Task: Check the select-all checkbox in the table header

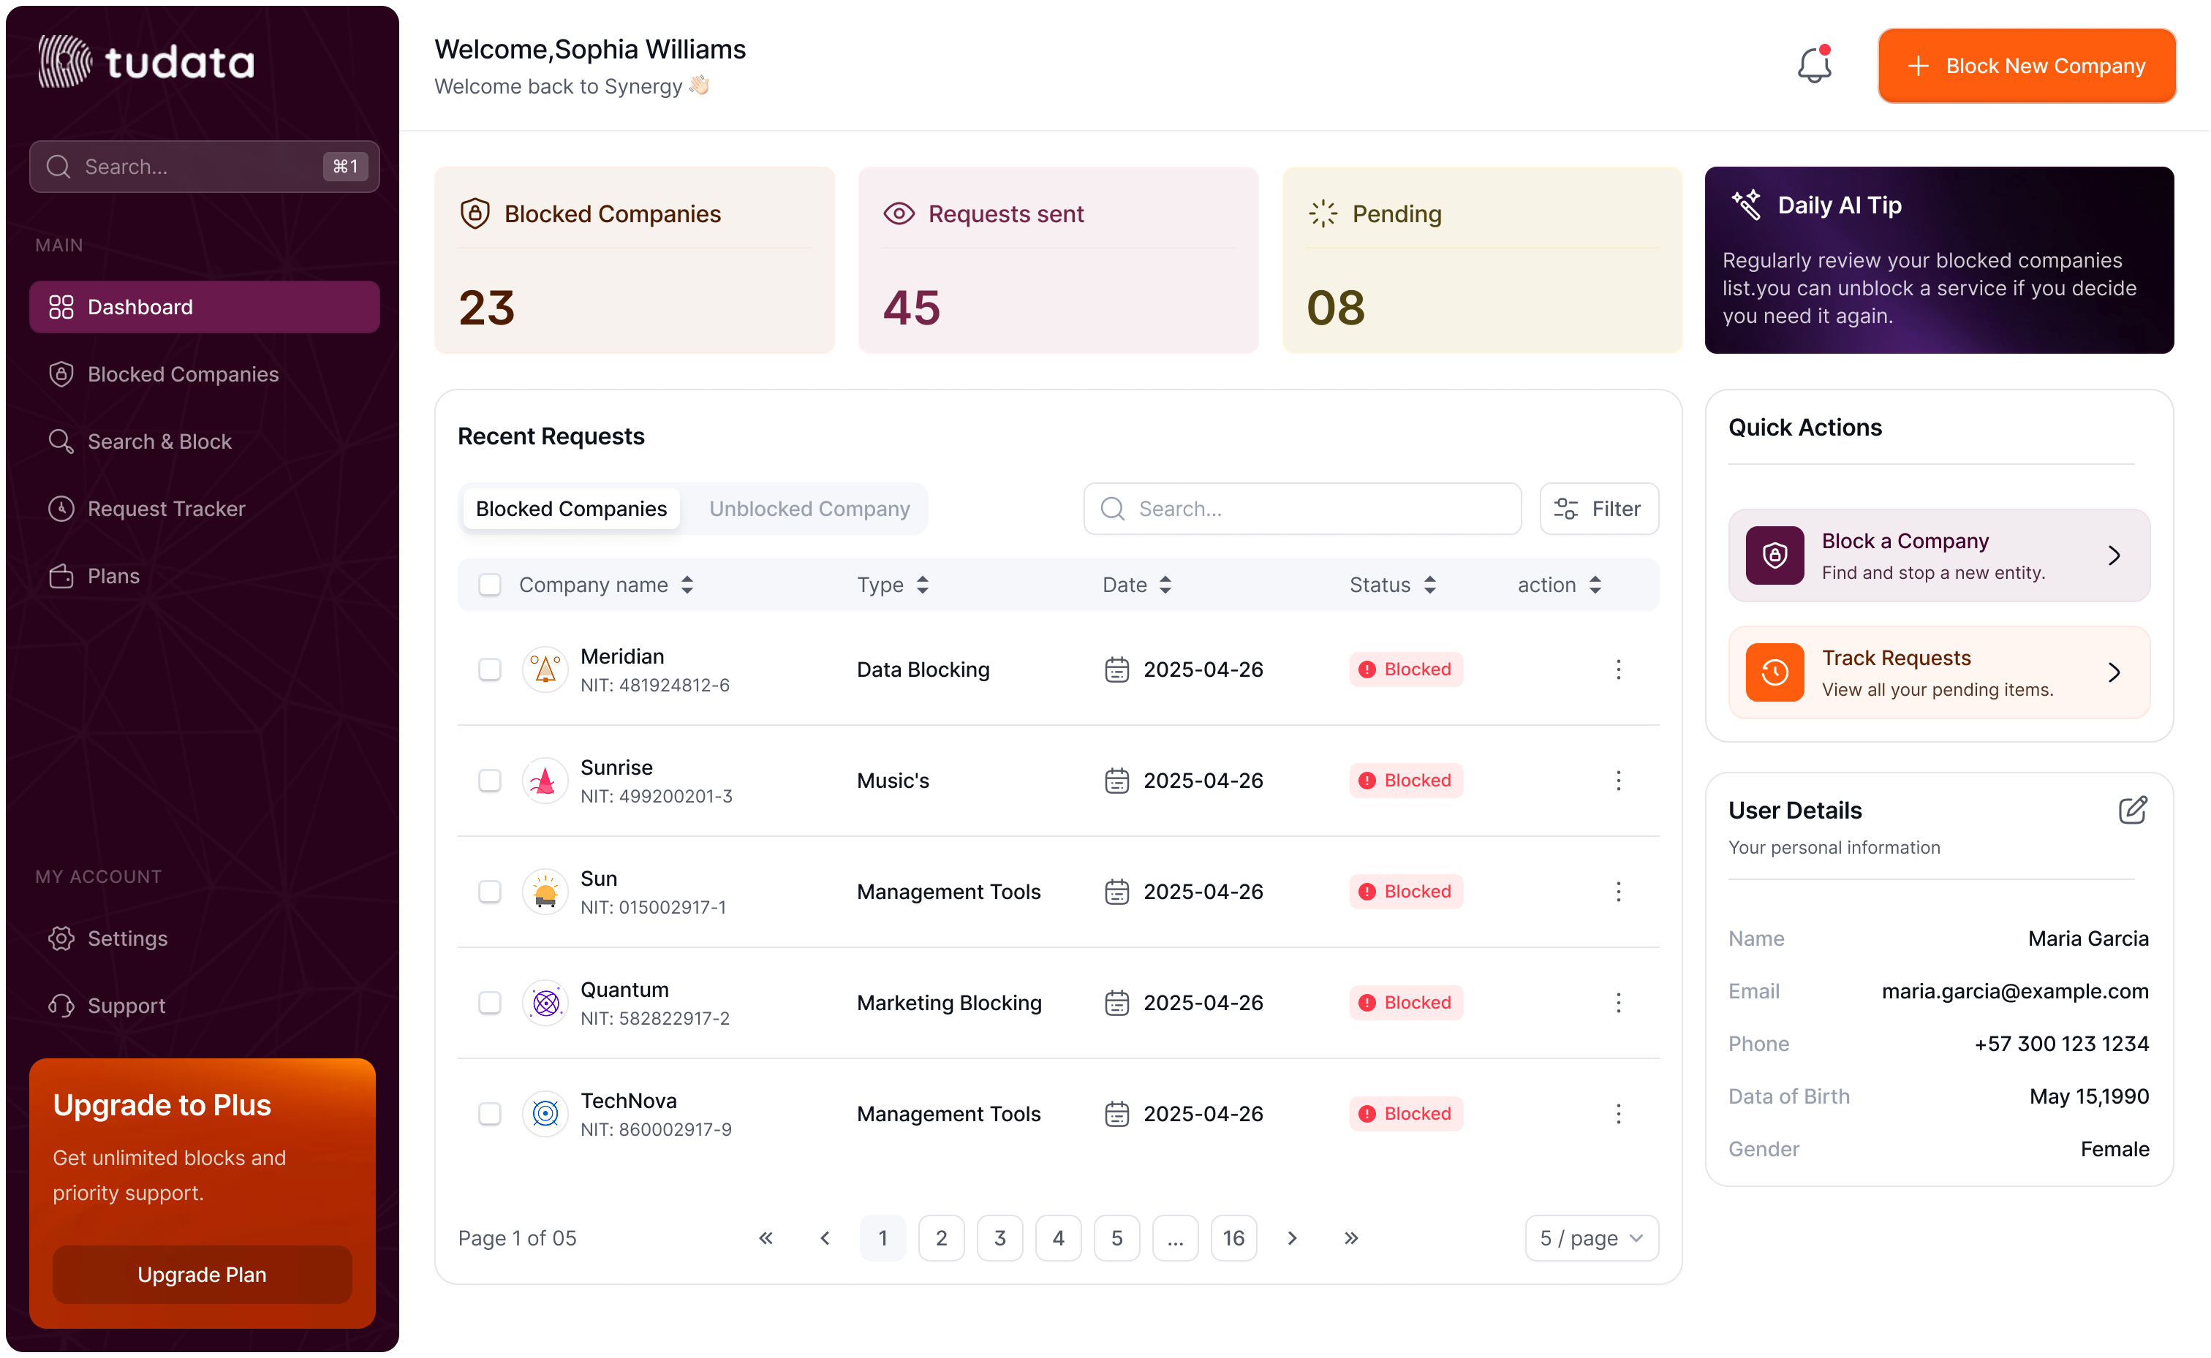Action: click(491, 584)
